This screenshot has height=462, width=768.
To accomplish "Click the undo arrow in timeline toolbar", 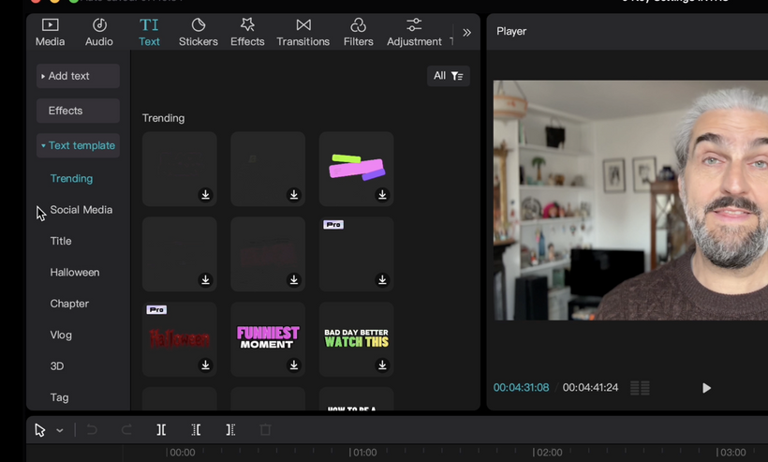I will coord(92,430).
